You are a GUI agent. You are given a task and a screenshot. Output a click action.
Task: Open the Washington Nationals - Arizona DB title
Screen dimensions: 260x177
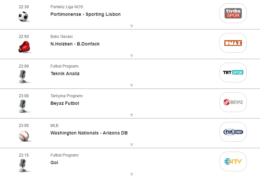point(89,133)
